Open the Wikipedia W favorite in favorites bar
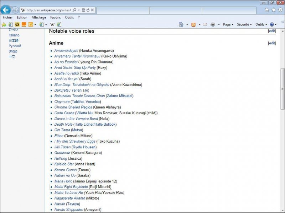Screen dimensions: 285x213 (52, 24)
